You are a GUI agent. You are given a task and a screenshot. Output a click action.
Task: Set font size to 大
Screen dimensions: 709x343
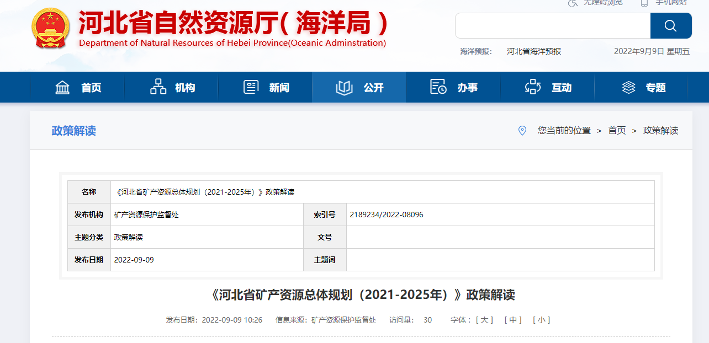(484, 320)
